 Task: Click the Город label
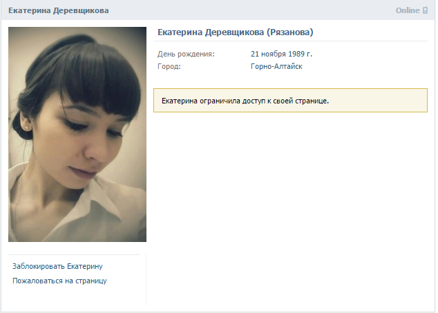(169, 67)
